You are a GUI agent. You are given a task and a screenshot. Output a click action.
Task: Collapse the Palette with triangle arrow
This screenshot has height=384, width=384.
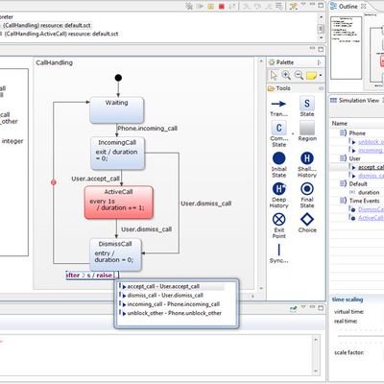[x=319, y=62]
